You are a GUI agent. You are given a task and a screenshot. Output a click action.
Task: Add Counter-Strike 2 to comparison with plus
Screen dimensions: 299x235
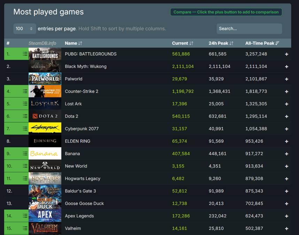click(286, 92)
